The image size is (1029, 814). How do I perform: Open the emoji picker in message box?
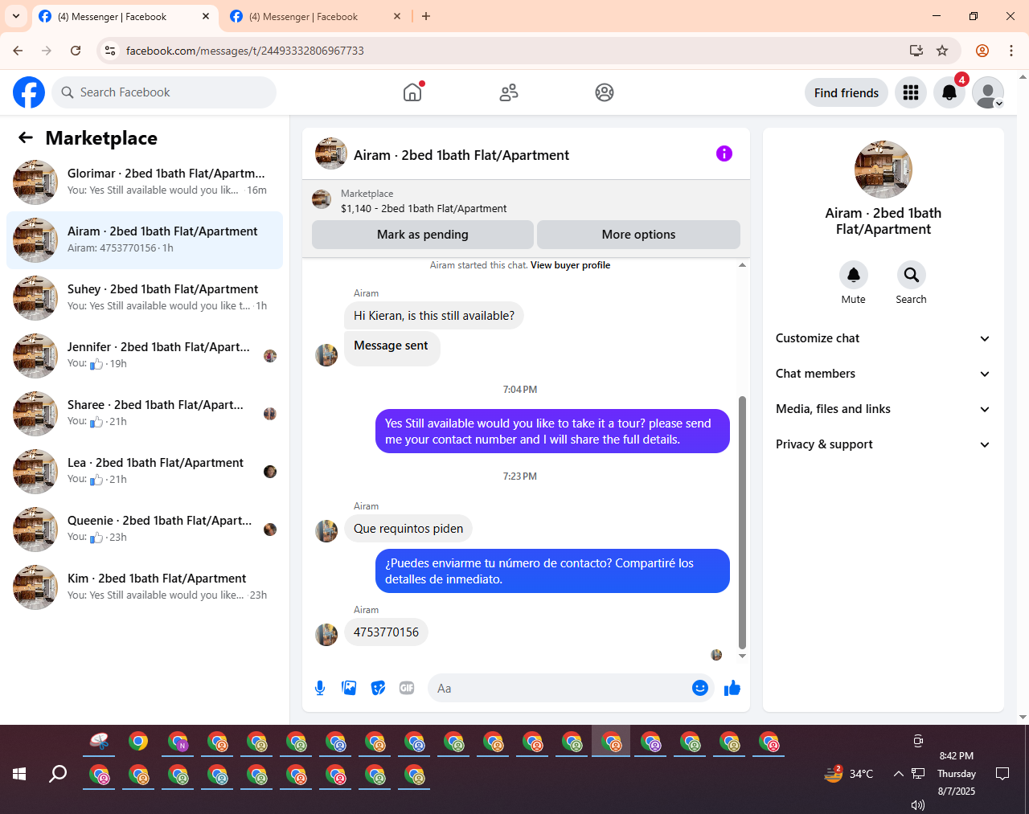tap(700, 688)
